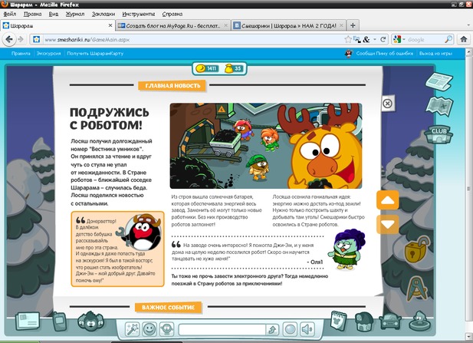Switch to Создать блог на MyPage.Ru tab

pos(172,25)
